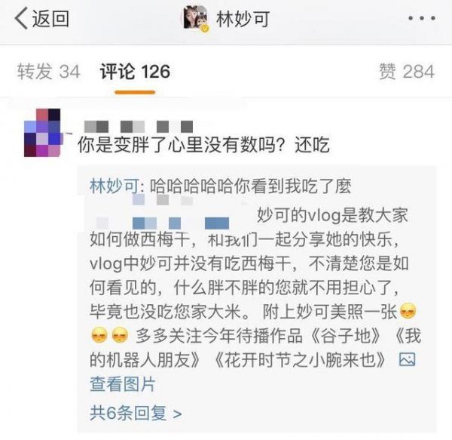Open the three-dots more options menu
The width and height of the screenshot is (452, 440).
[x=421, y=18]
